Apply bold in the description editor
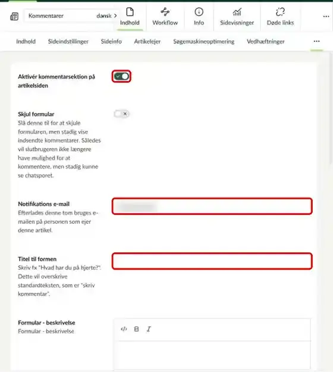The width and height of the screenshot is (333, 372). [x=136, y=329]
